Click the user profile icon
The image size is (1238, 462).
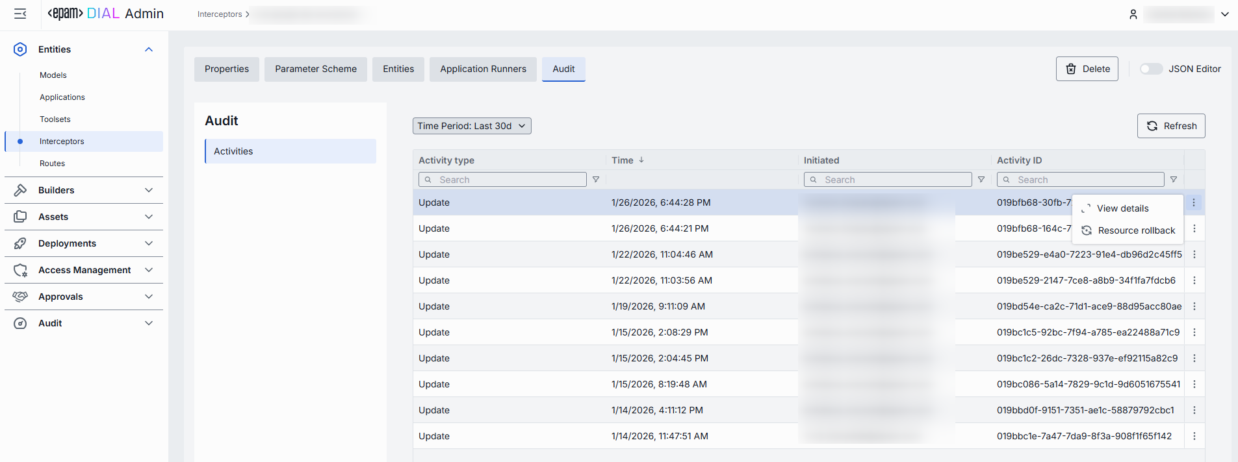pos(1133,14)
